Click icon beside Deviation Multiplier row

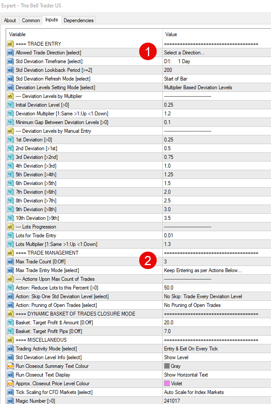click(x=10, y=114)
